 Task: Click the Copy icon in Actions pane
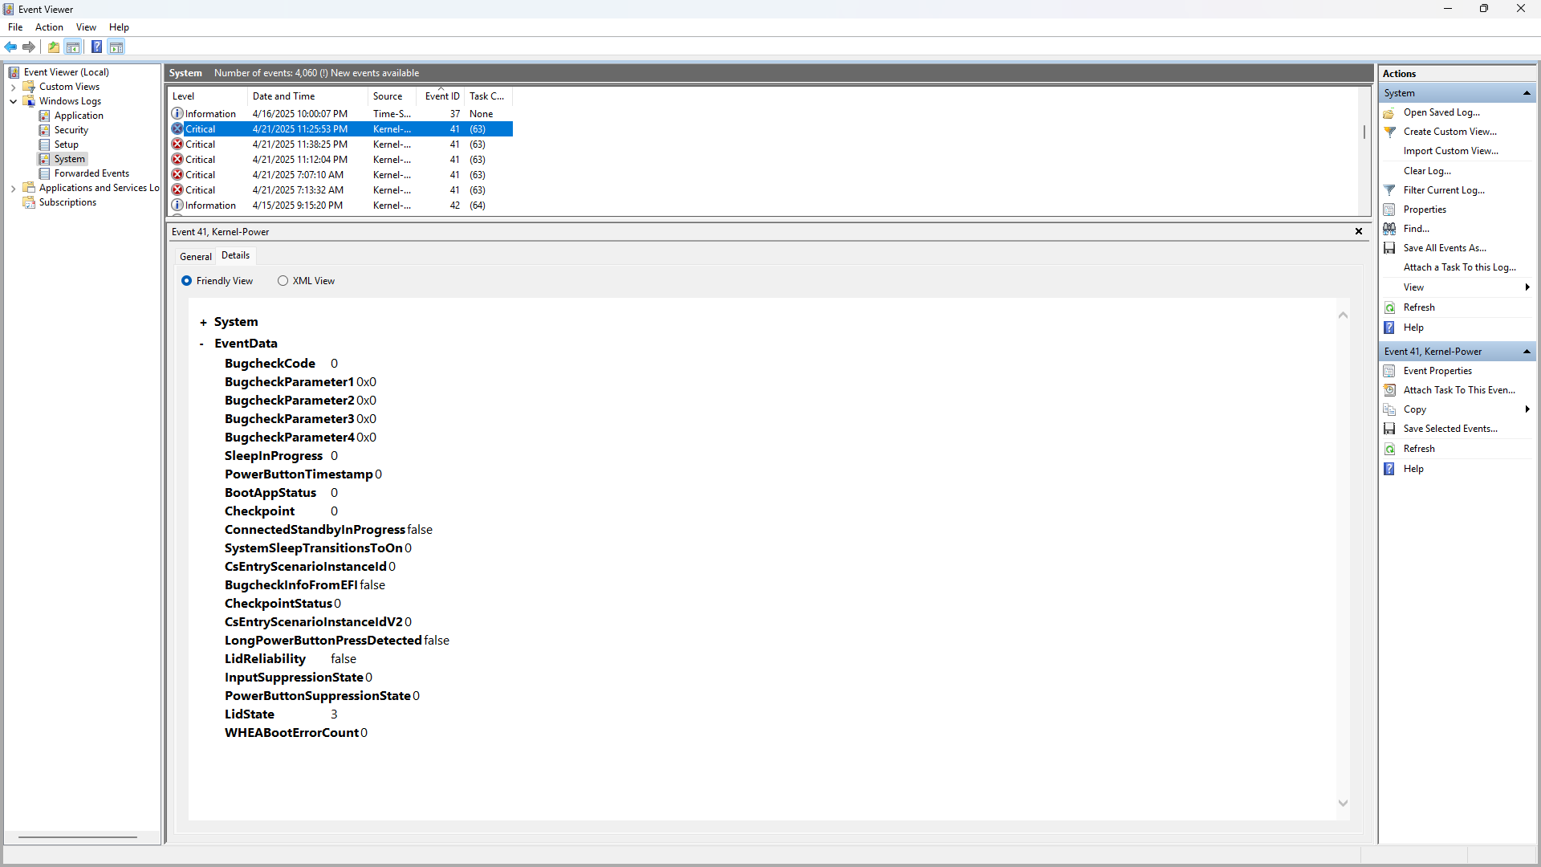tap(1389, 410)
